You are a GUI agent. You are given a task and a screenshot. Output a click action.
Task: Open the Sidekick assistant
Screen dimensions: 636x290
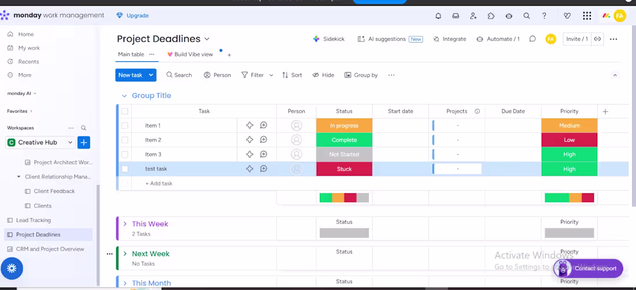click(x=328, y=39)
